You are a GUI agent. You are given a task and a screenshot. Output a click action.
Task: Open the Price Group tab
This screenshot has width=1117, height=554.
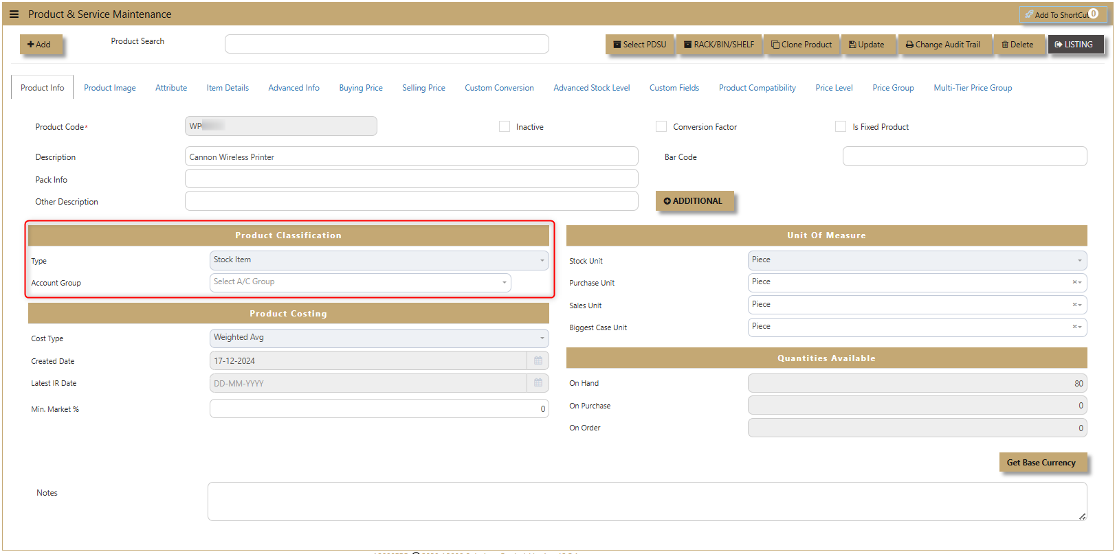893,88
